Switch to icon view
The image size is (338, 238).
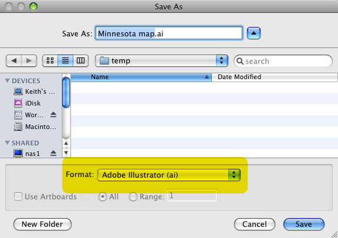tap(50, 60)
